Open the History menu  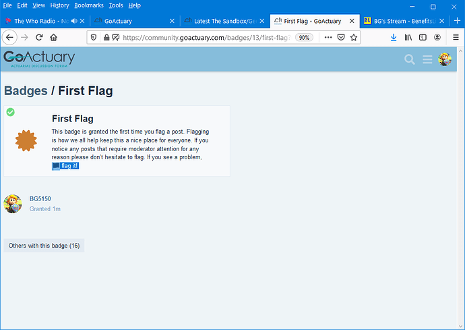tap(59, 5)
